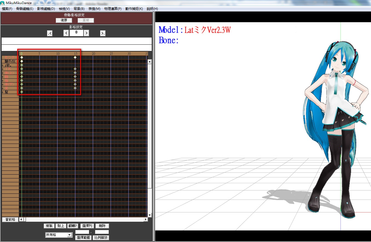Open the 動作捕捉(K) menu
The height and width of the screenshot is (242, 371).
point(134,9)
